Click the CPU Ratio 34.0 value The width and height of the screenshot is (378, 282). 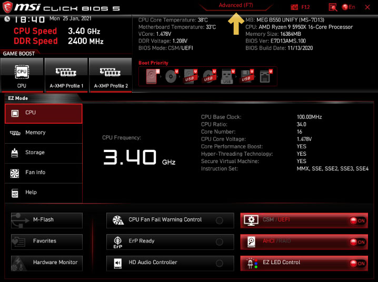(301, 125)
